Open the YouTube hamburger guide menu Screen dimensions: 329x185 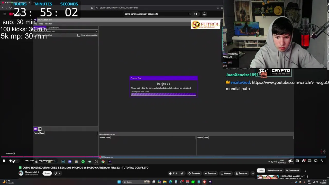click(x=5, y=14)
